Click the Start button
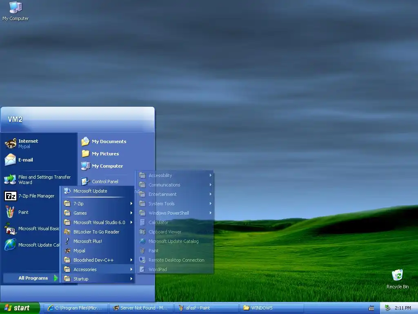 [20, 308]
